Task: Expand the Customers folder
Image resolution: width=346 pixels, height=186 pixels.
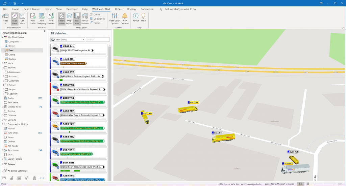Action: point(3,81)
